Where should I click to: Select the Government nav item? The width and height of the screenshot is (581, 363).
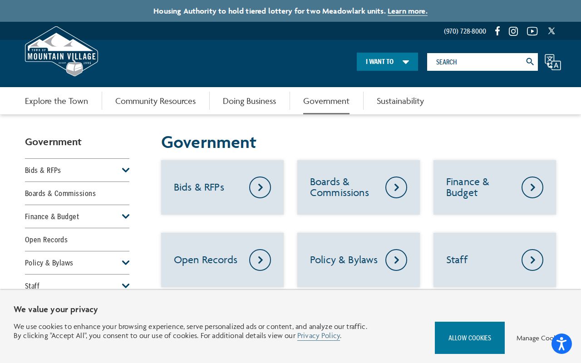[326, 101]
